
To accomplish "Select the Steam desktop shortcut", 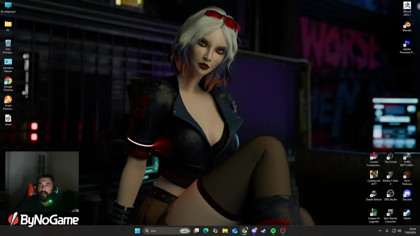I will tap(407, 214).
